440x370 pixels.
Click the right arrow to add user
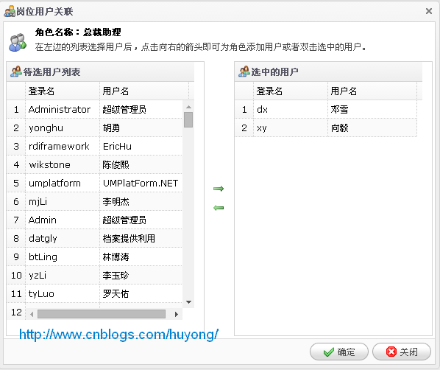219,189
